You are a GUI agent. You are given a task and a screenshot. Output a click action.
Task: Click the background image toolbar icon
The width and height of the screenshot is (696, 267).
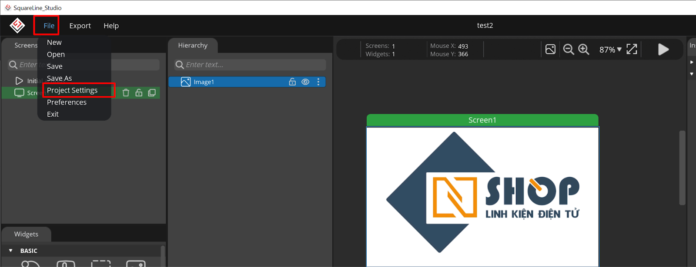point(550,49)
